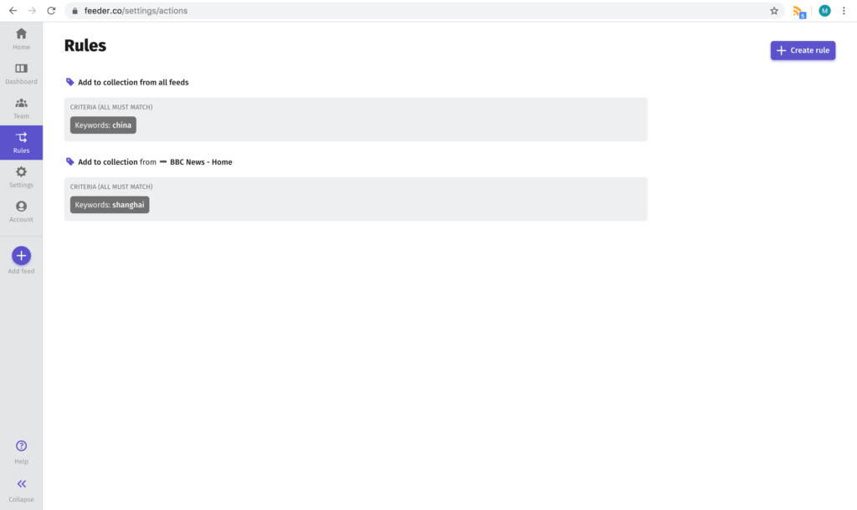Select the 'Keywords: shanghai' criteria chip
This screenshot has height=510, width=857.
point(110,205)
